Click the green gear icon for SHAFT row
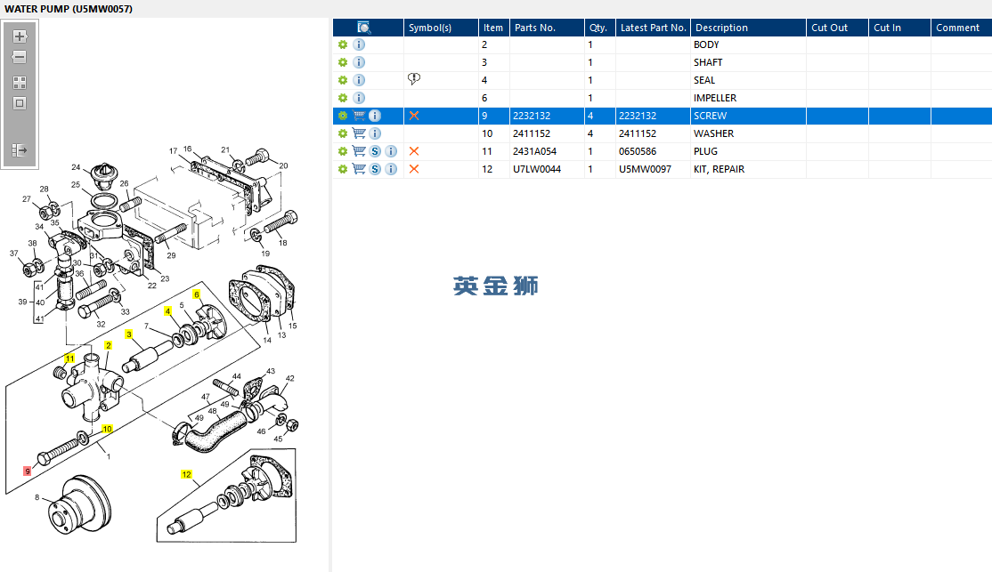Image resolution: width=992 pixels, height=572 pixels. 343,62
